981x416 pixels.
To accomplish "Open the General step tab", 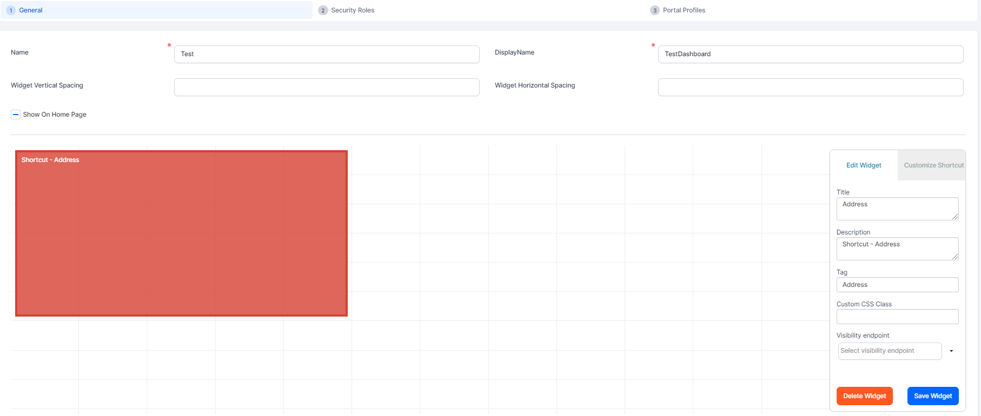I will pyautogui.click(x=31, y=10).
